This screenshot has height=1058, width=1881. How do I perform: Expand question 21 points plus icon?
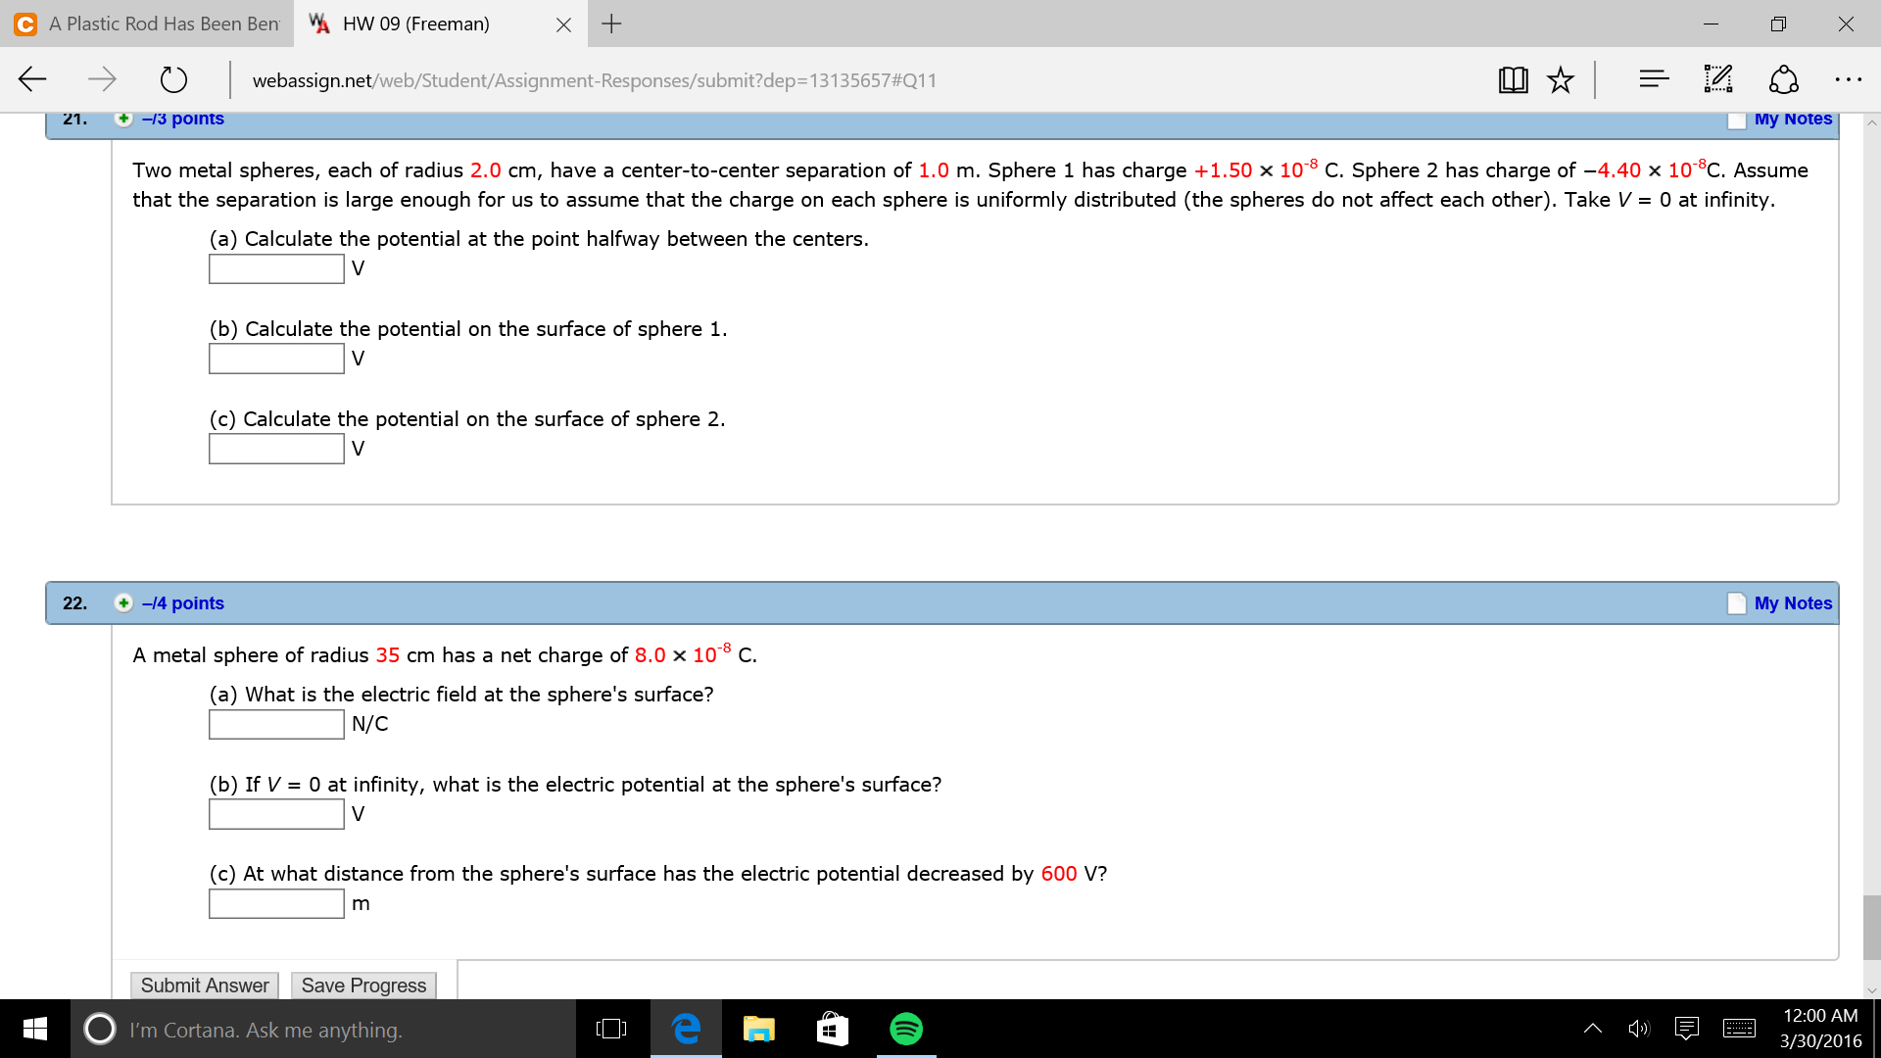(x=123, y=119)
